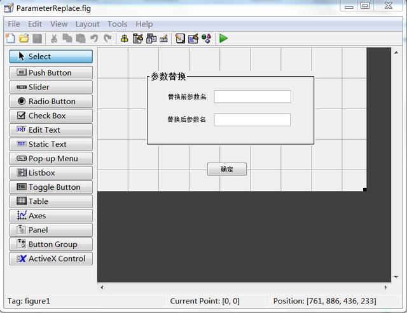Choose the Panel component
The height and width of the screenshot is (313, 407).
(51, 230)
